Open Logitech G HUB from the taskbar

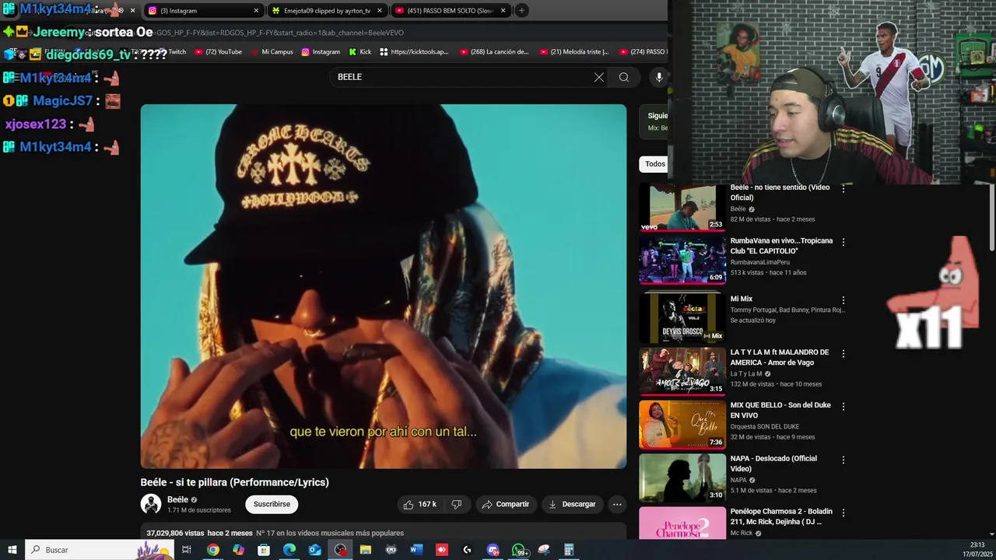(x=467, y=550)
